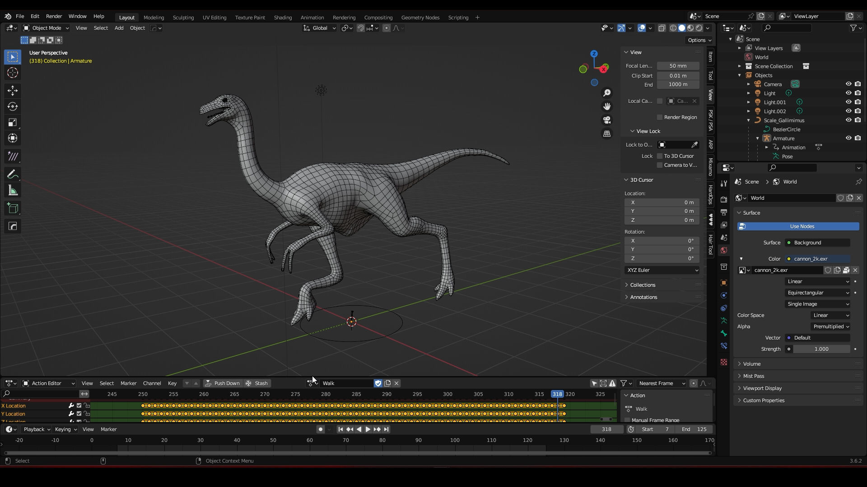
Task: Open the File menu
Action: (x=20, y=16)
